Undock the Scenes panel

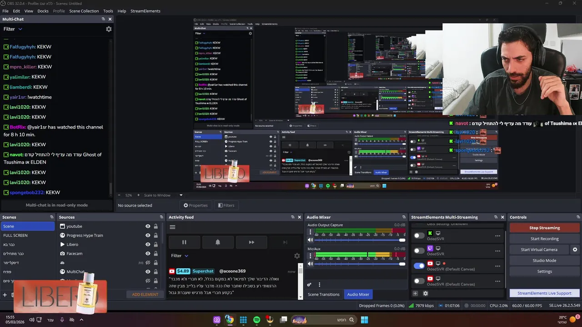coord(52,217)
